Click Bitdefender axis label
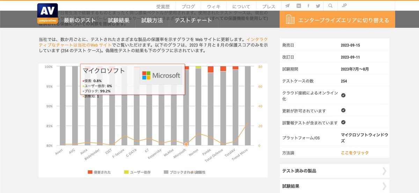Screen dimensions: 419x193 pyautogui.click(x=93, y=155)
